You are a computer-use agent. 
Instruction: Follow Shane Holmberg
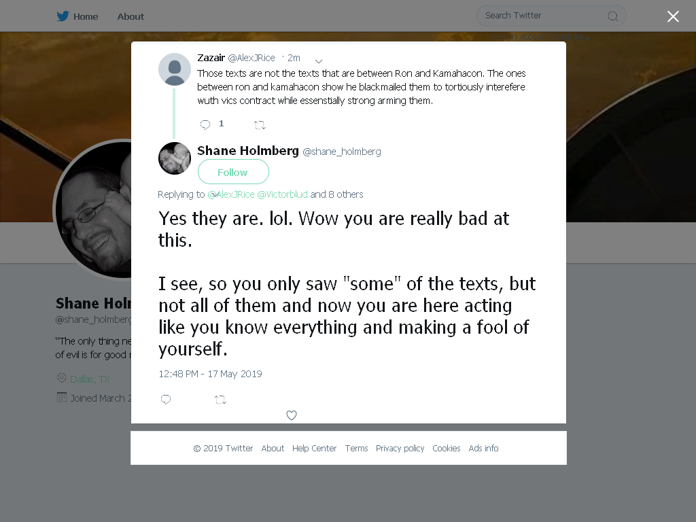(x=233, y=172)
